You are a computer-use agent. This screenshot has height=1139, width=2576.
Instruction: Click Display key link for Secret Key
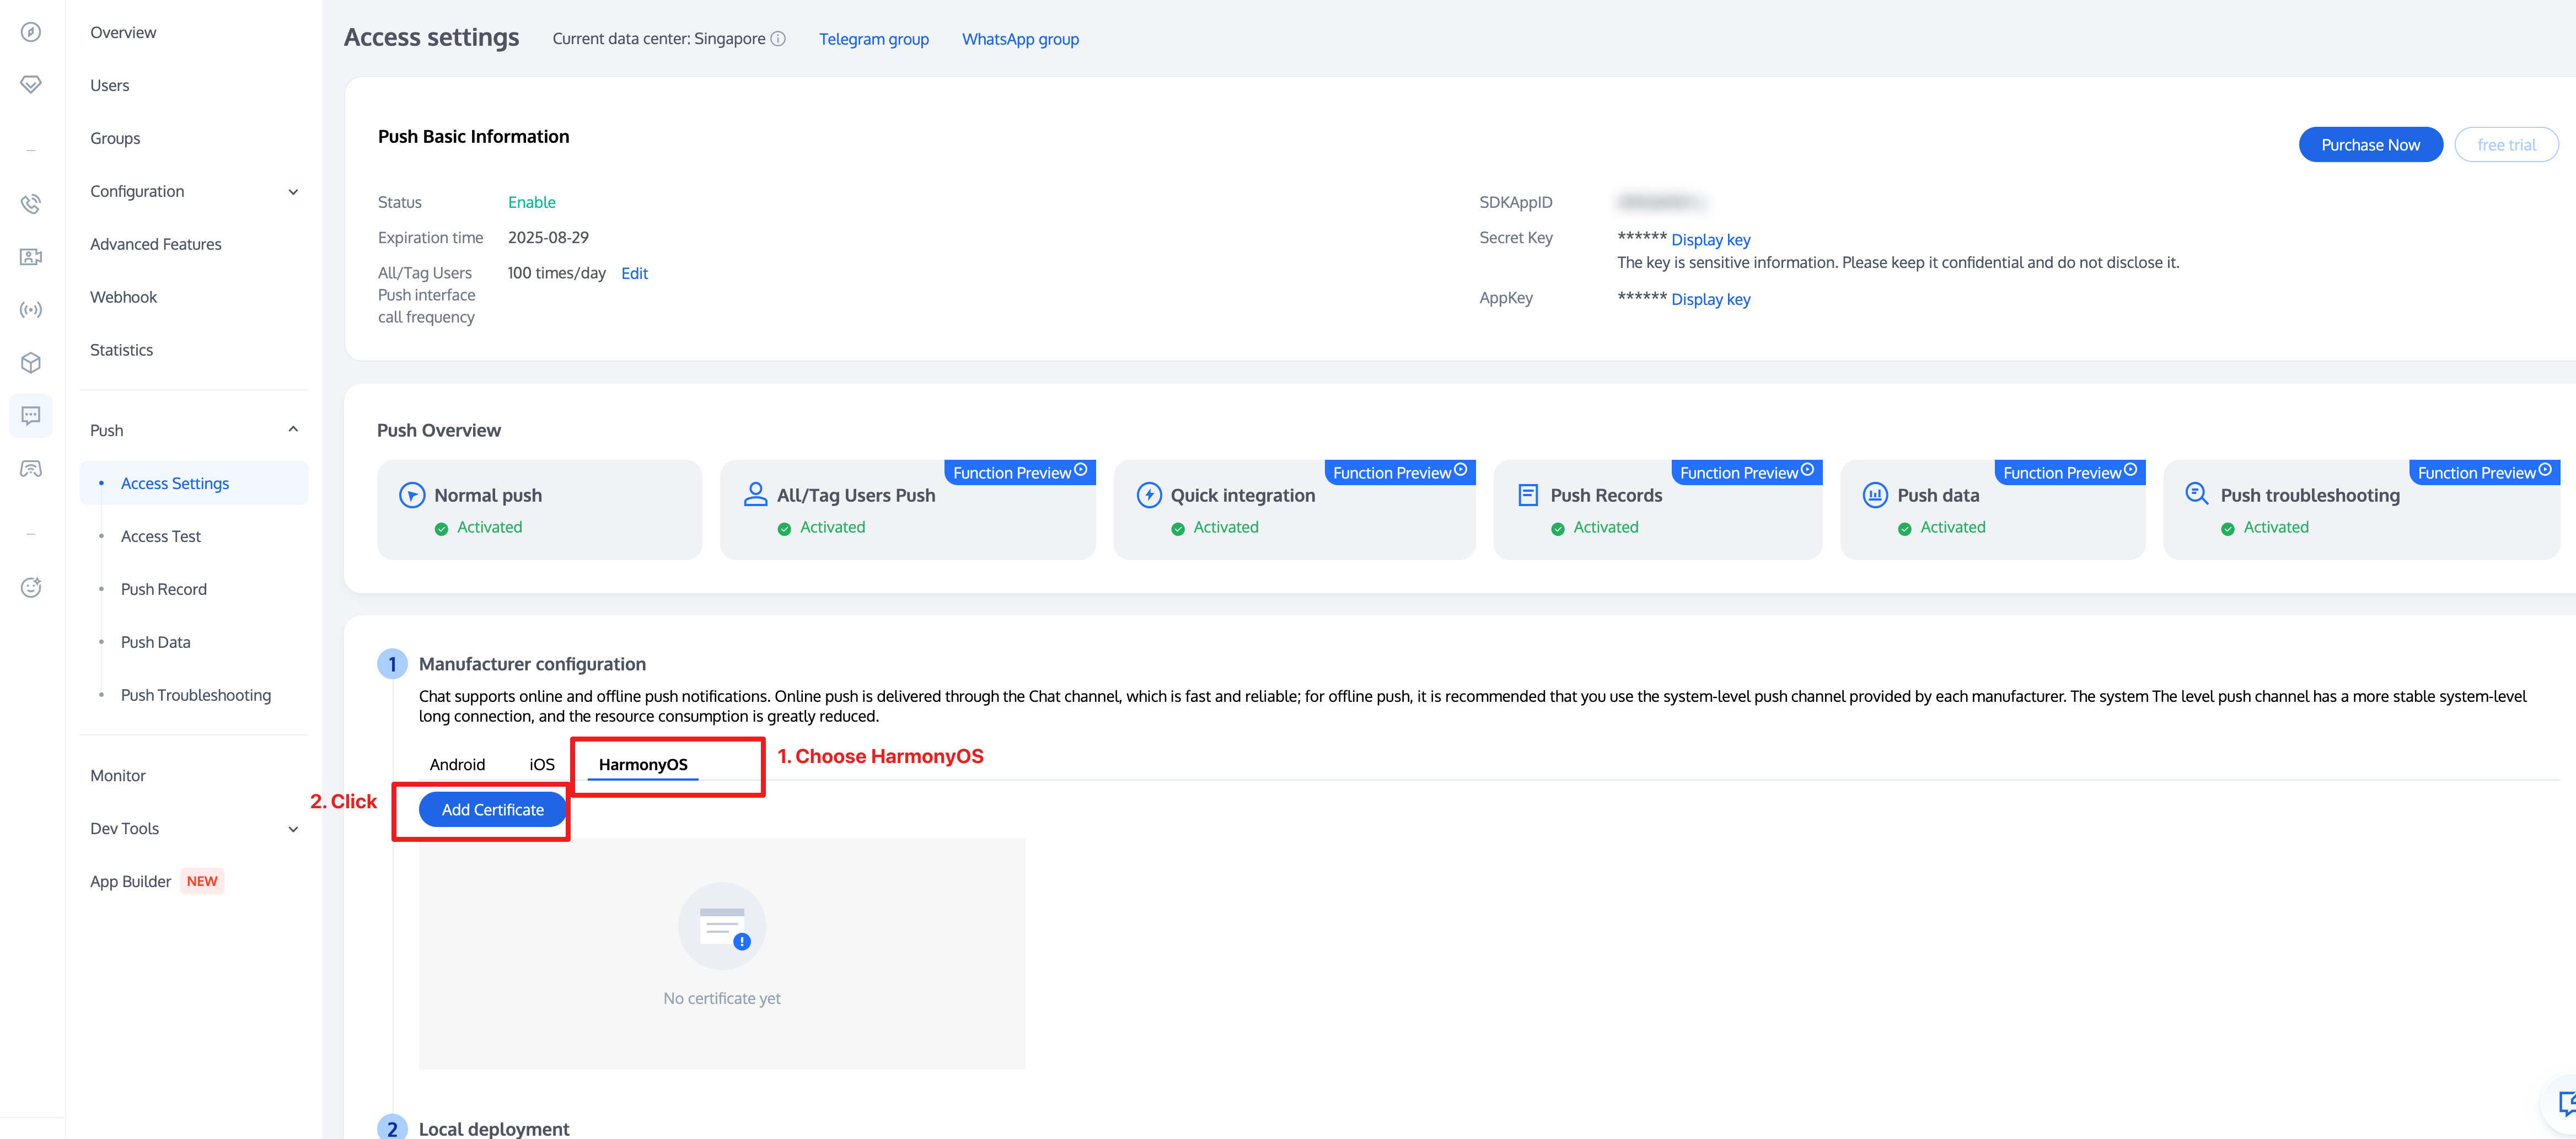pos(1710,240)
